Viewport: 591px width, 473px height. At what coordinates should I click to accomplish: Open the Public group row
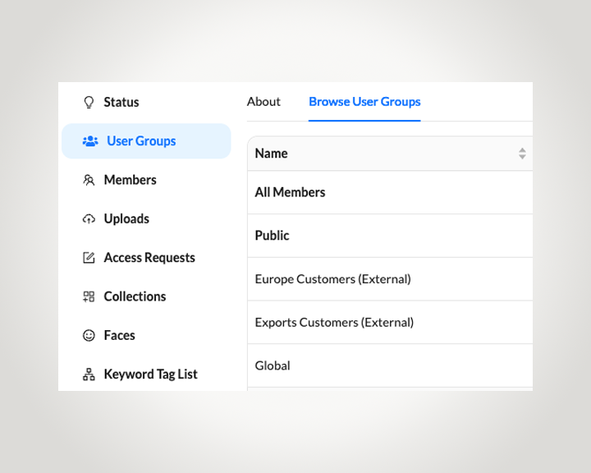click(390, 236)
